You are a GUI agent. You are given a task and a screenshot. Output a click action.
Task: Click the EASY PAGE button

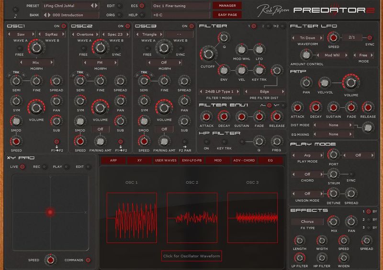pyautogui.click(x=227, y=14)
